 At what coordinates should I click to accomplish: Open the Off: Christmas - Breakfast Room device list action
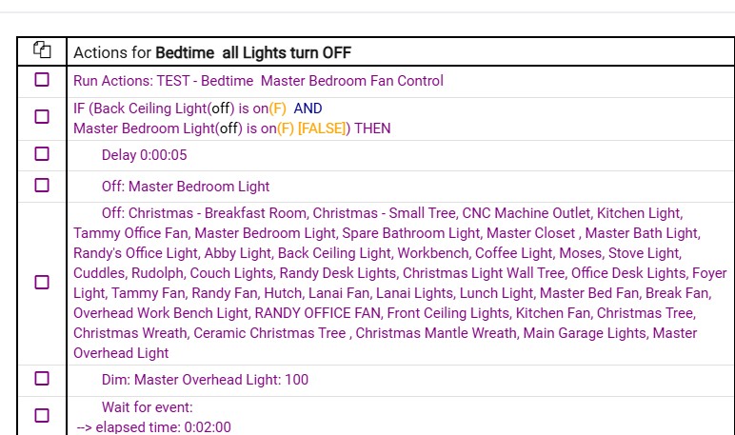coord(400,283)
